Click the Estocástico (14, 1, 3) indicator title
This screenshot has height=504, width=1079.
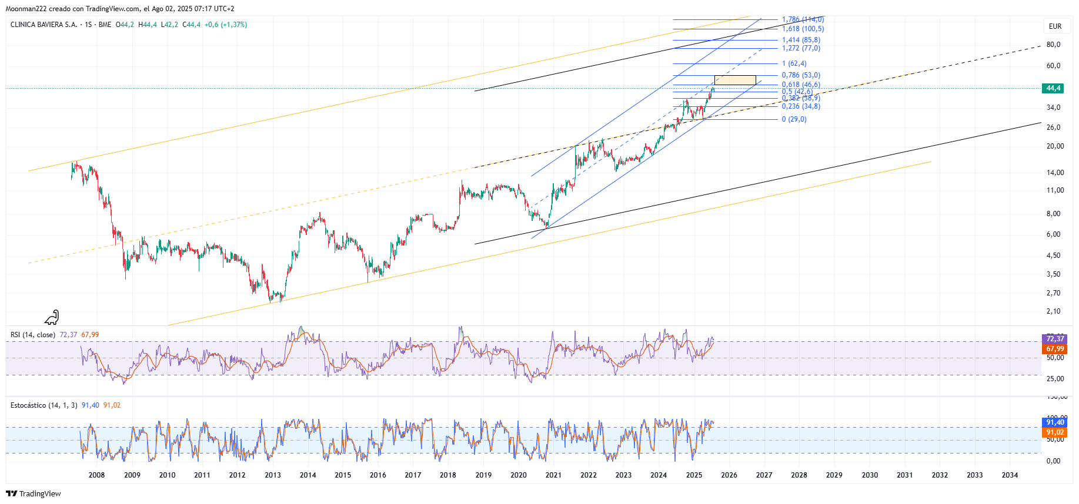pos(44,405)
